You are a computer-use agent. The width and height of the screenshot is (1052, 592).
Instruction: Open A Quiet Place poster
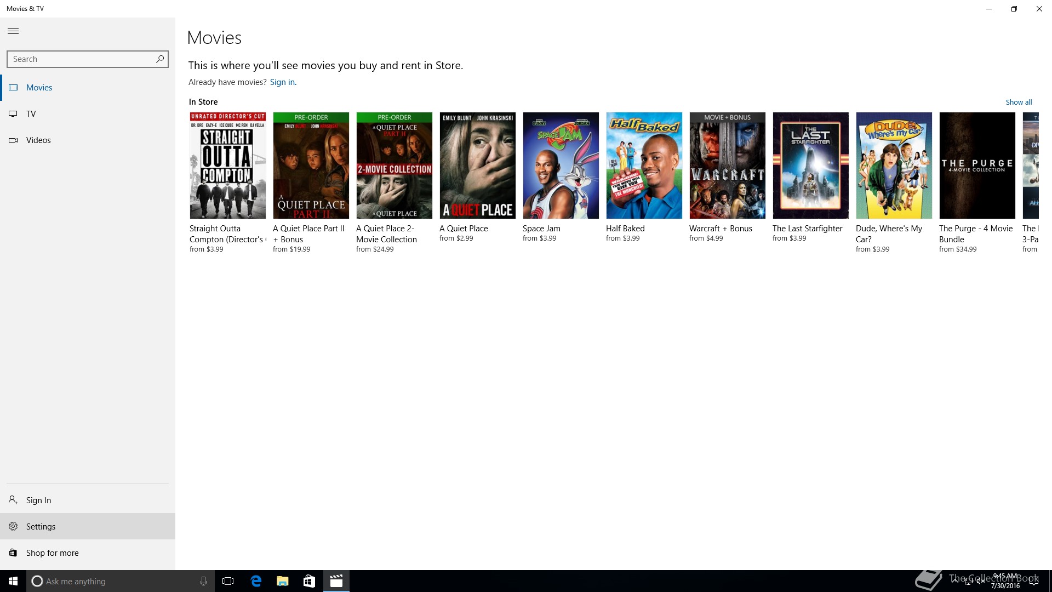[x=478, y=166]
